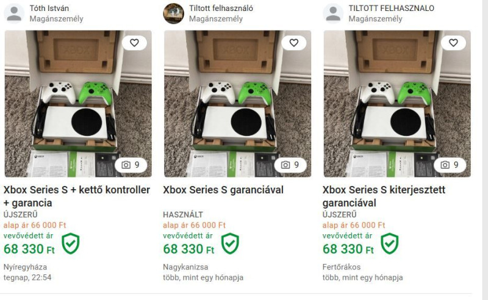
Task: Click TILTOTT FELHASZNALO's avatar icon
Action: [x=333, y=13]
